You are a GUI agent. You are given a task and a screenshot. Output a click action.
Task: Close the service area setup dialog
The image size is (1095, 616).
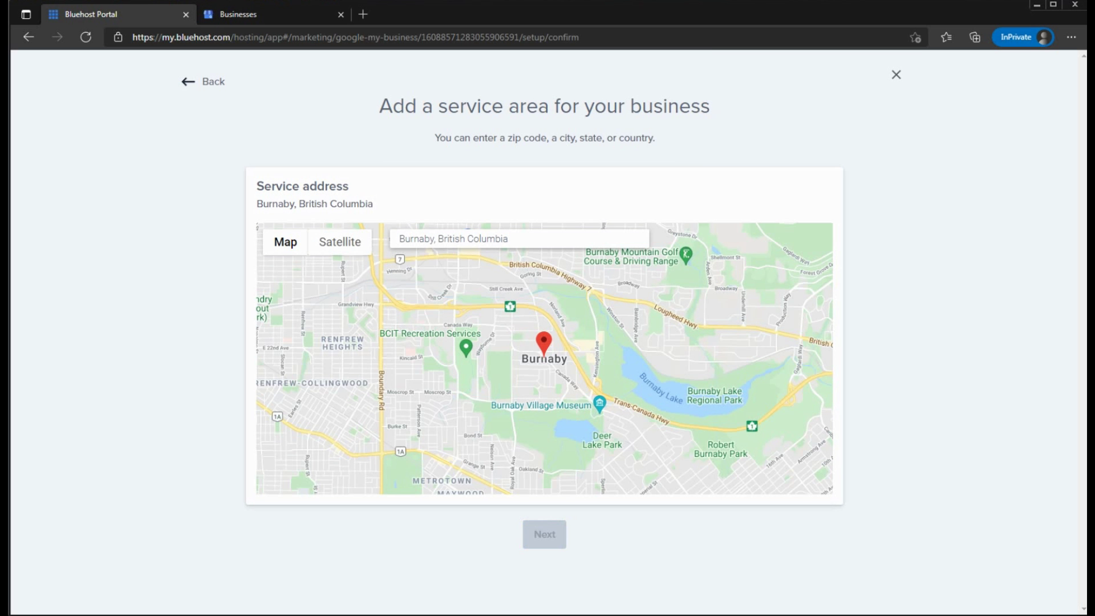coord(896,75)
